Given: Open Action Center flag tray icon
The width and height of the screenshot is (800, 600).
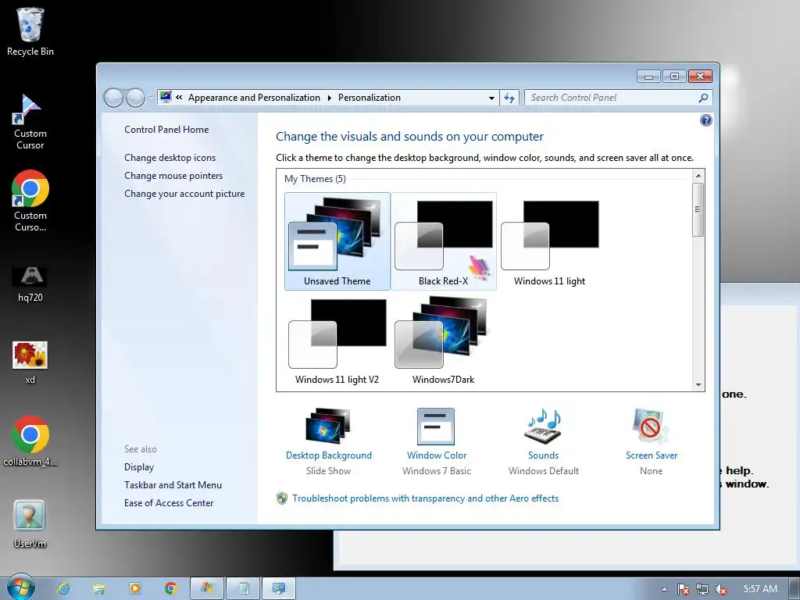Looking at the screenshot, I should click(684, 589).
